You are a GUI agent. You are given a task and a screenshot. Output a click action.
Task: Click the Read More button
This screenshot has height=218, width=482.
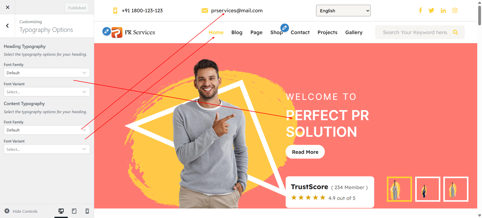tap(305, 152)
